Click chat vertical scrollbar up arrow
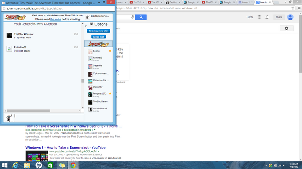This screenshot has height=169, width=302. 83,24
